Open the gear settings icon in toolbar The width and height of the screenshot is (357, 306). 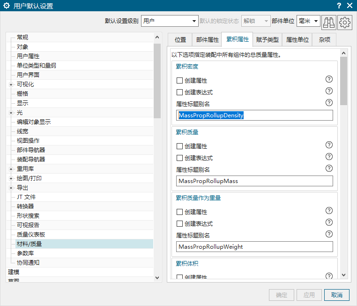(x=345, y=22)
